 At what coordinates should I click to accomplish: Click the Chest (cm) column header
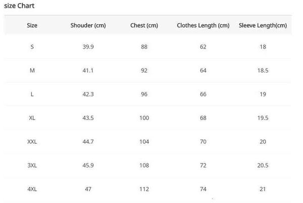[x=144, y=25]
